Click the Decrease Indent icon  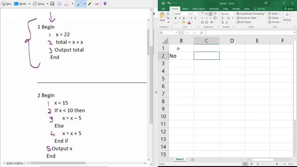pos(202,22)
